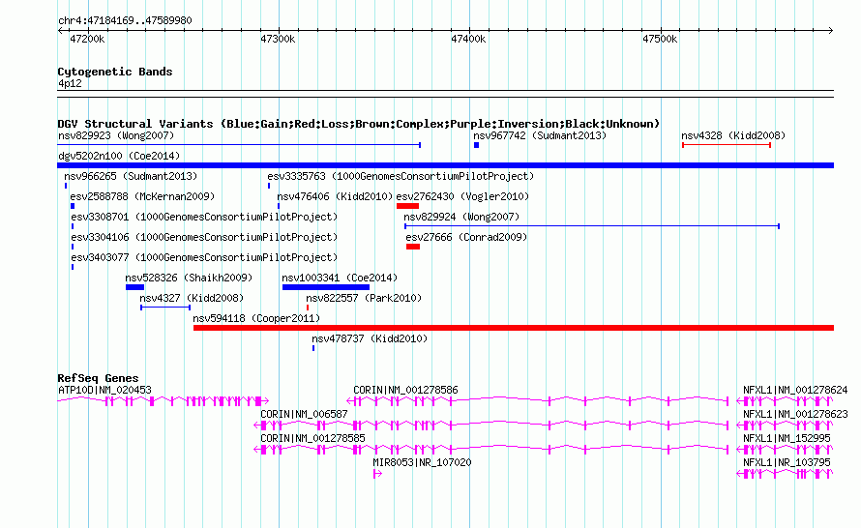Click the blue nsv528326 gain bar
The width and height of the screenshot is (861, 528).
[x=135, y=287]
